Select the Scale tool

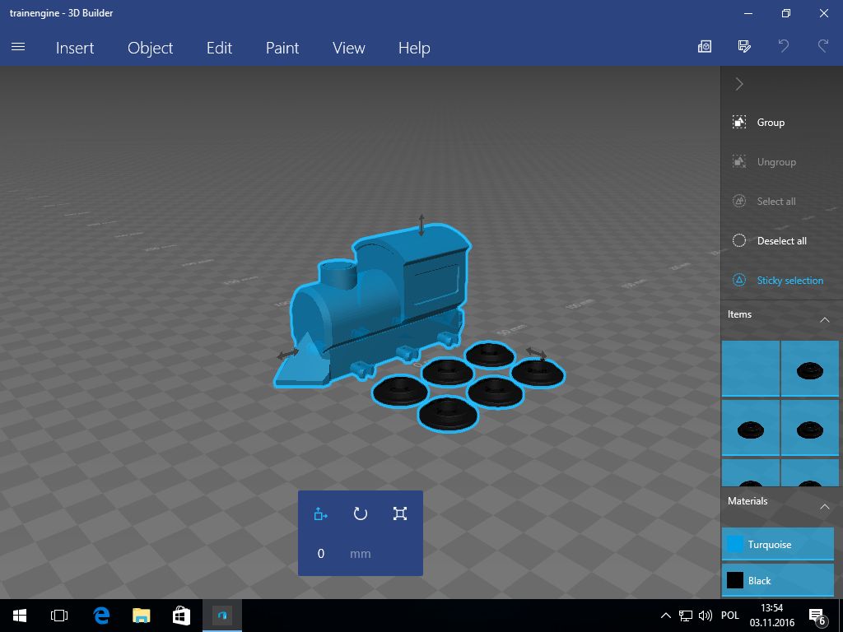tap(400, 513)
